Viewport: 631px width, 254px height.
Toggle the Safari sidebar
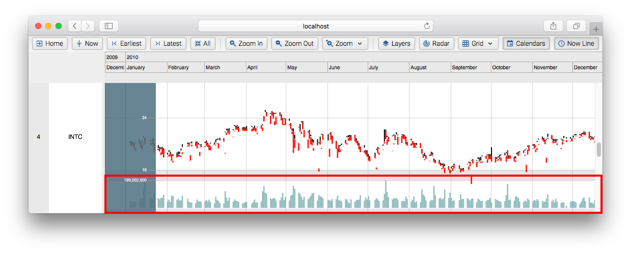pyautogui.click(x=108, y=26)
